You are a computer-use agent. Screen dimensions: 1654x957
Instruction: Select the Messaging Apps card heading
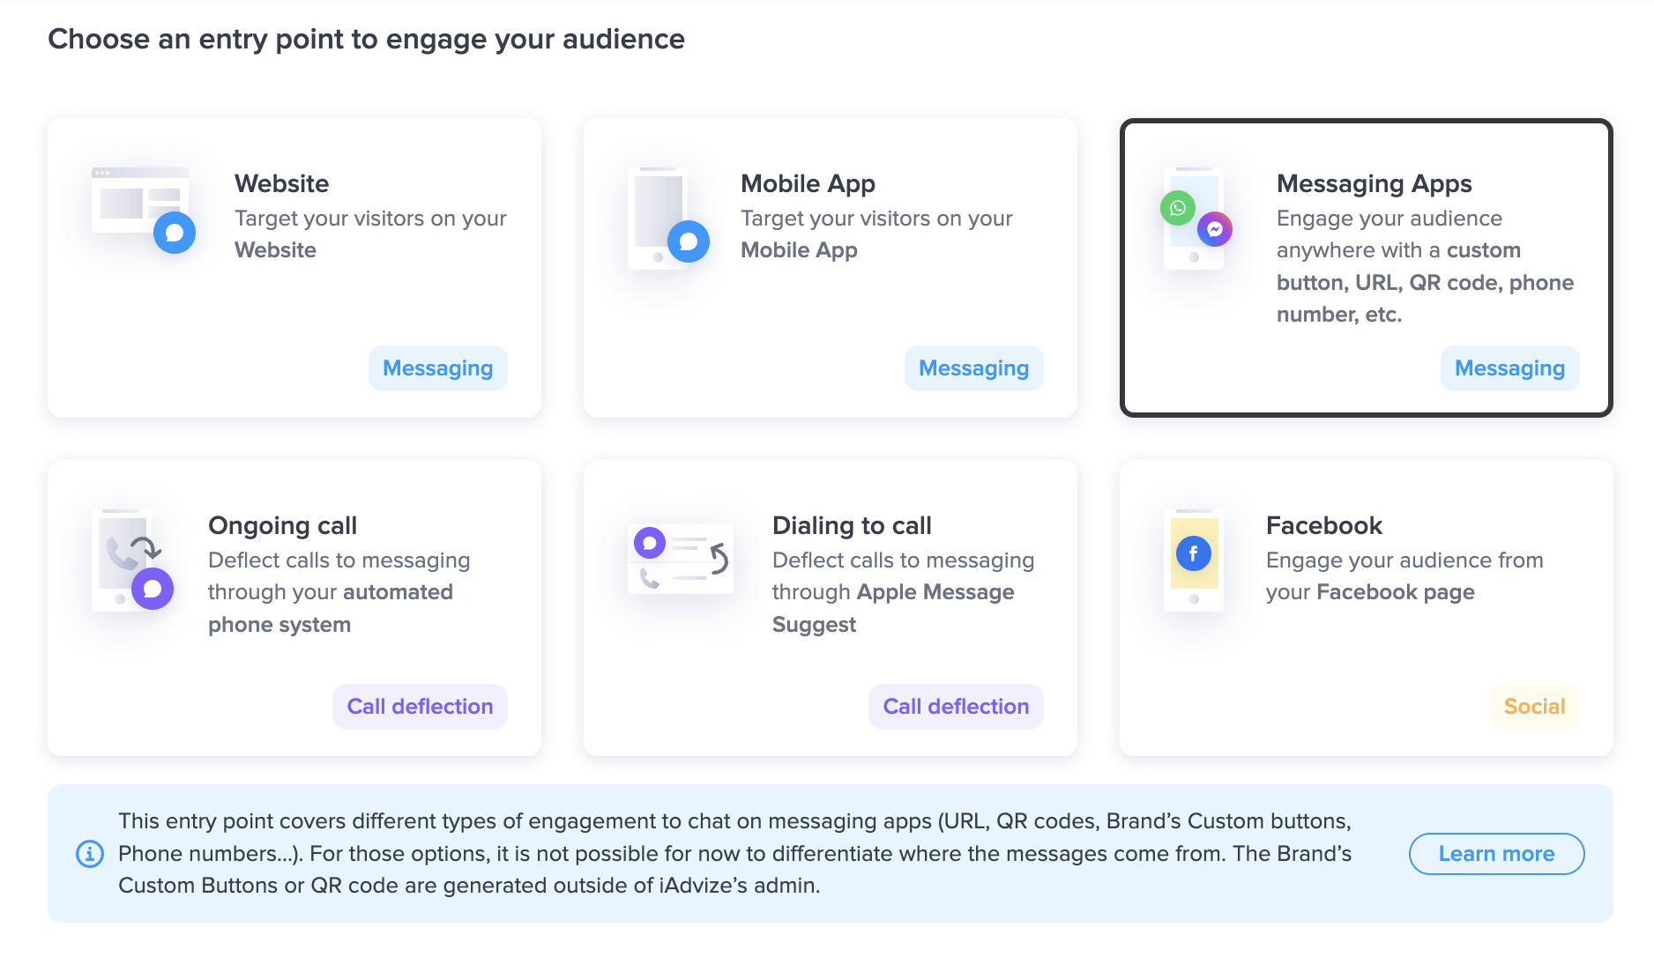pyautogui.click(x=1374, y=183)
